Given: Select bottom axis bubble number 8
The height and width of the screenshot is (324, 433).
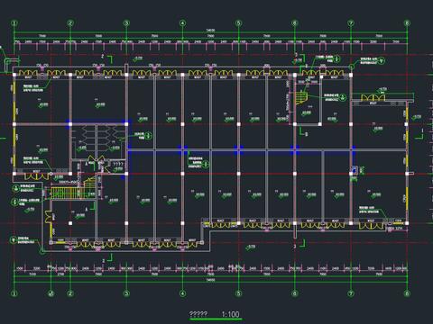Looking at the screenshot, I should (x=407, y=293).
